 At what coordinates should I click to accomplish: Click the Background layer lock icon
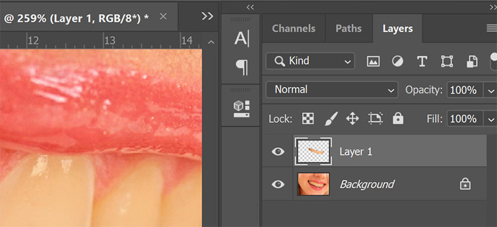coord(465,184)
